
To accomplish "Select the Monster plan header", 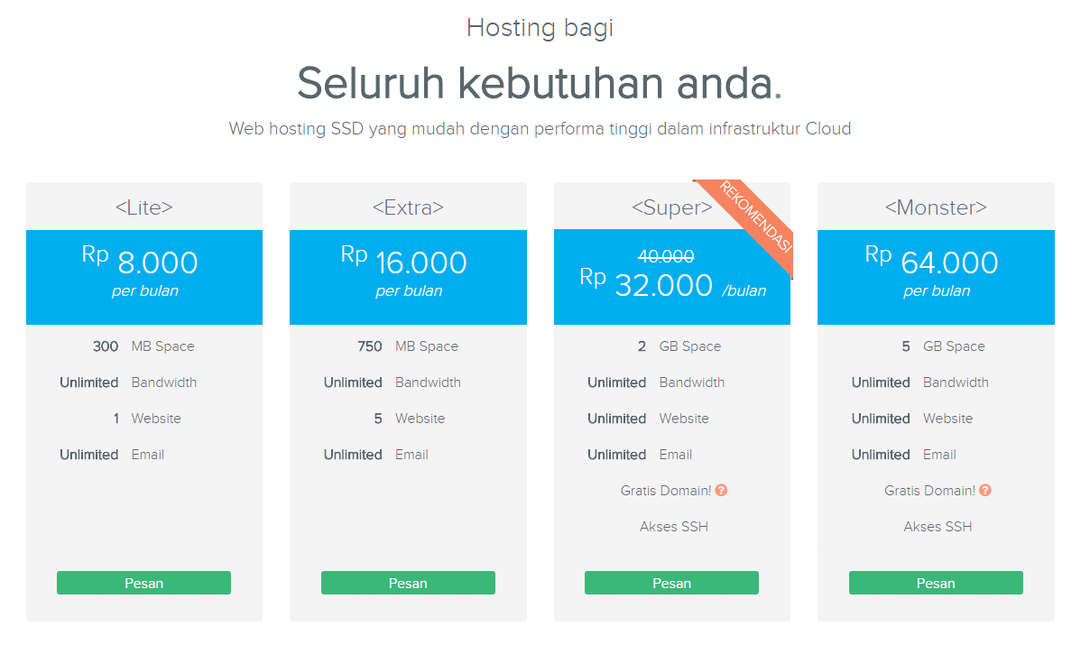I will tap(936, 207).
